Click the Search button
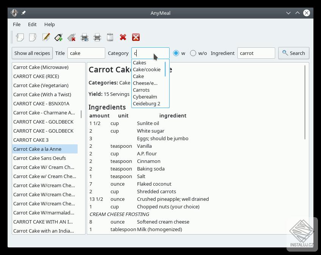 click(x=294, y=53)
